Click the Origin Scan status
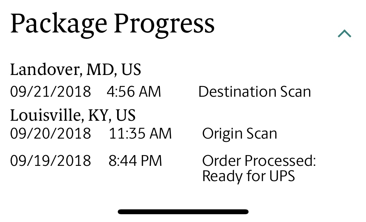Screen dimensions: 366x222 click(239, 134)
